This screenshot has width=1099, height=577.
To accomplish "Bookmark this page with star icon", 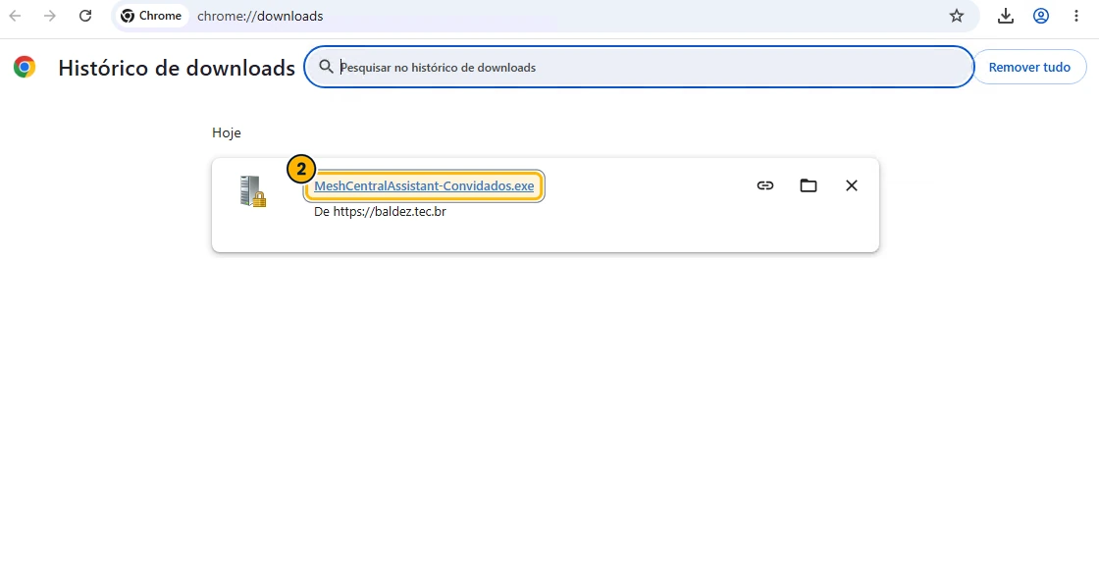I will [957, 16].
